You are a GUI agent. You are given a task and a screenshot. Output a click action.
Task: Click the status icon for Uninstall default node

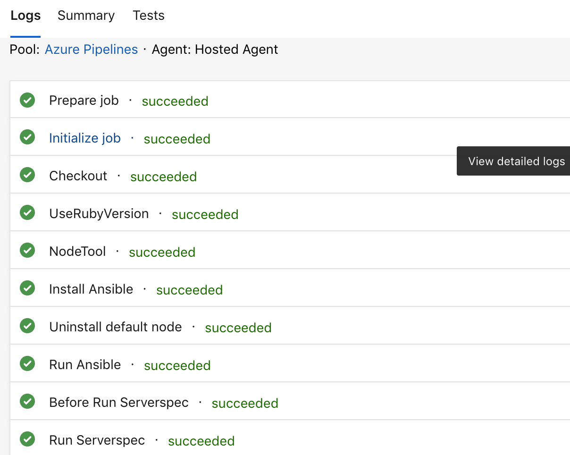(27, 326)
